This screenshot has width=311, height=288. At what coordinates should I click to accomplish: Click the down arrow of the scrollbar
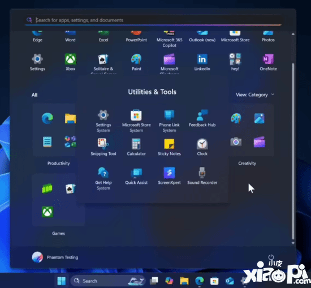pos(293,243)
